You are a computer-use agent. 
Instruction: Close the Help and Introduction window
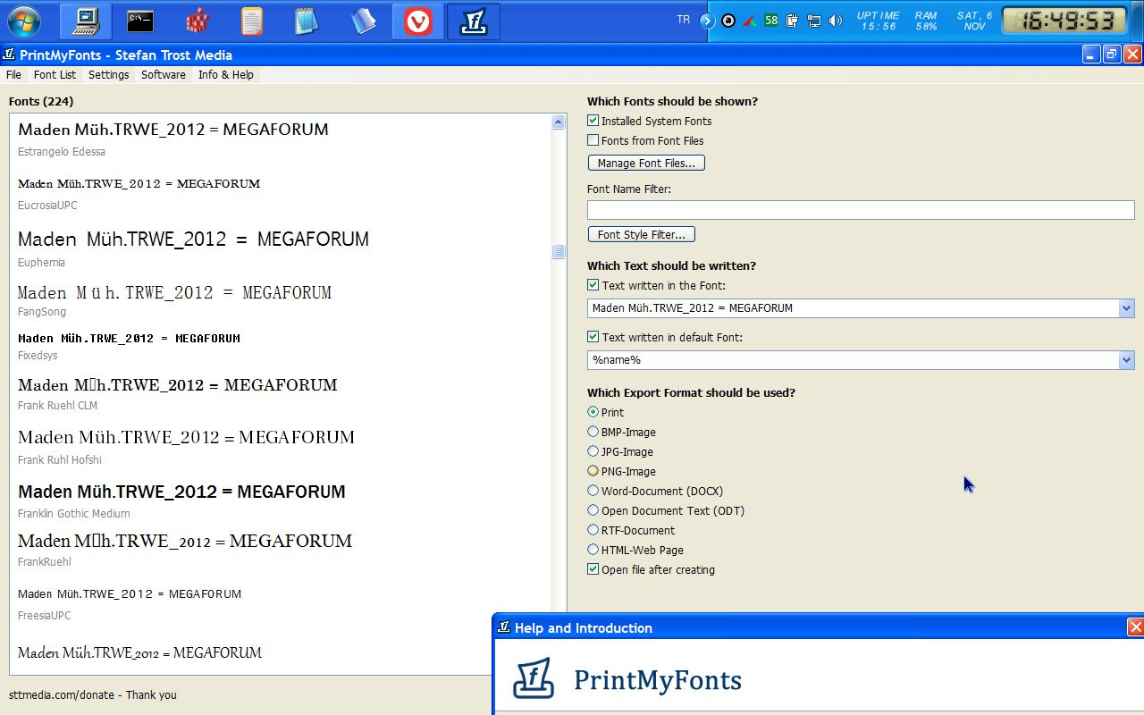tap(1135, 627)
